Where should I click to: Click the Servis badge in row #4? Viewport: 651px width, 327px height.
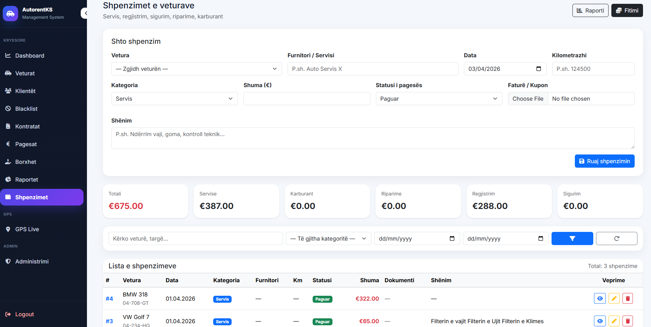(222, 299)
